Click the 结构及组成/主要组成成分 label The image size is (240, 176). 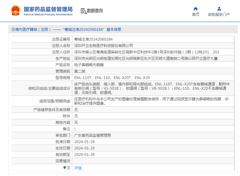[49, 88]
